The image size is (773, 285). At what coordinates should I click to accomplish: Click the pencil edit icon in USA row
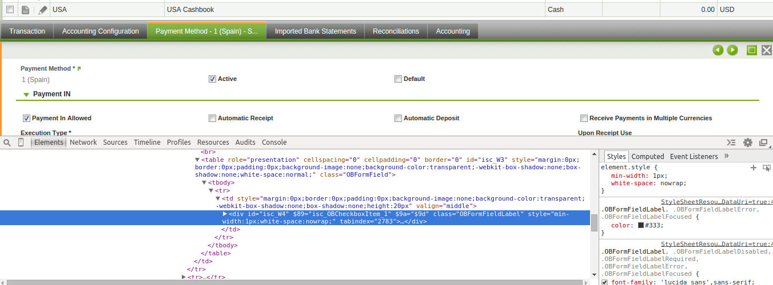43,10
